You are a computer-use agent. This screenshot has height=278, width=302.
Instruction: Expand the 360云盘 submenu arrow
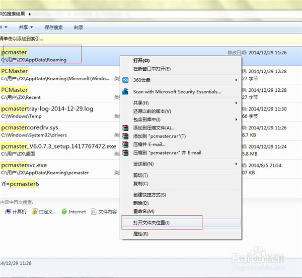(x=236, y=80)
